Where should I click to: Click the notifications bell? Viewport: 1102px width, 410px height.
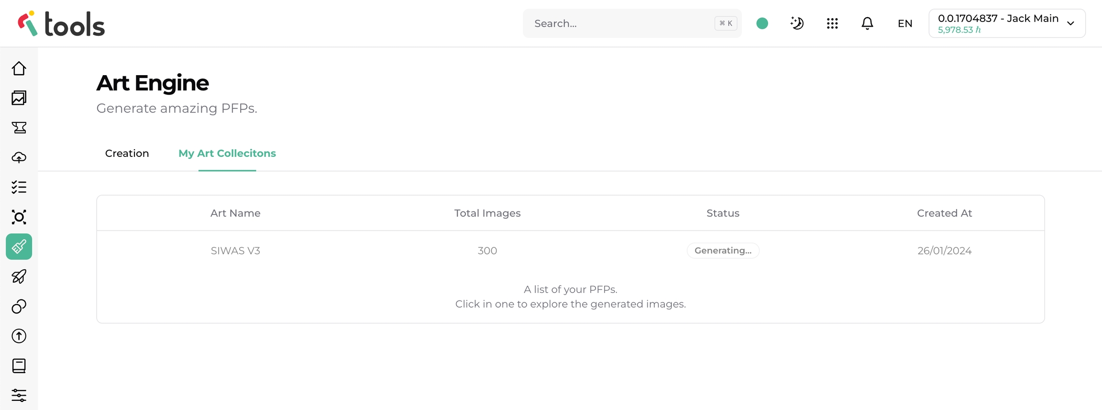coord(867,23)
